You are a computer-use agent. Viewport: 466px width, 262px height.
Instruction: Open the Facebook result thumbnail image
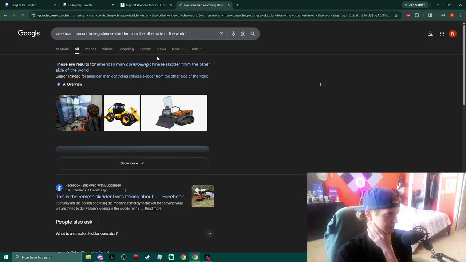[x=203, y=196]
